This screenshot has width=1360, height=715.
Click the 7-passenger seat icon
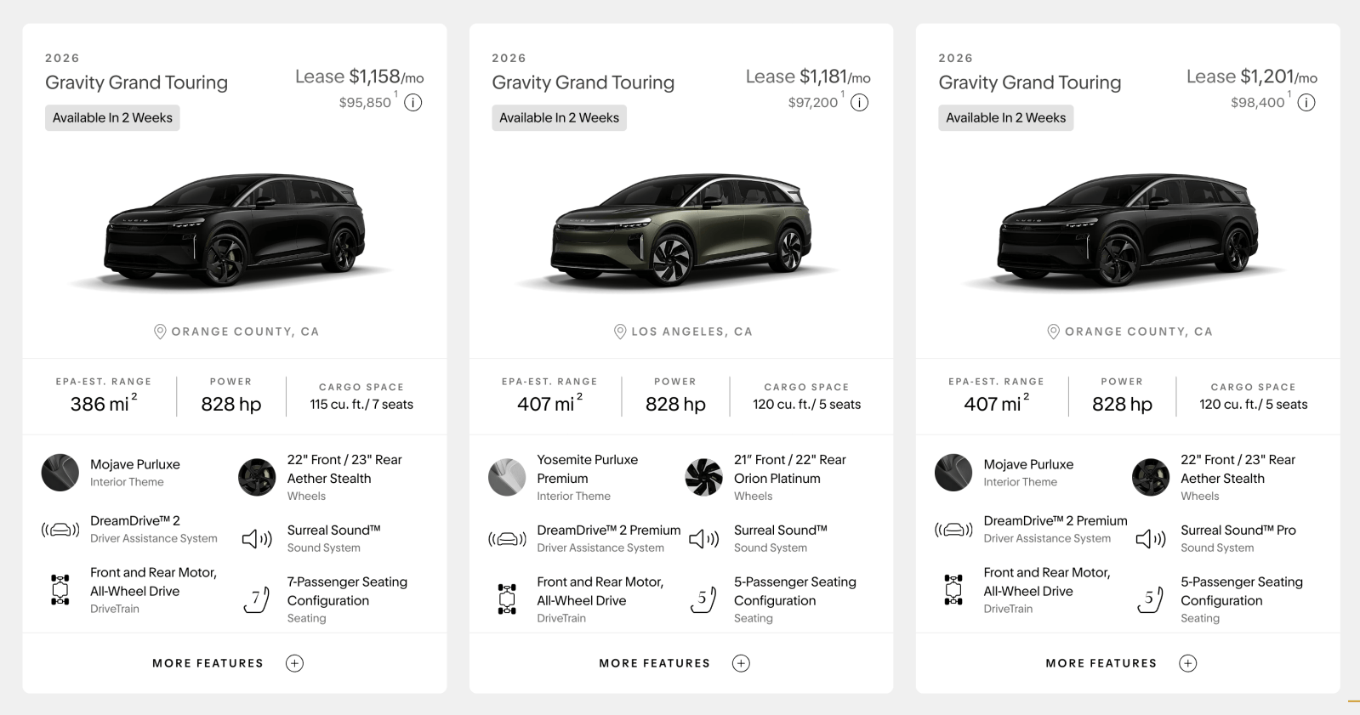[257, 599]
